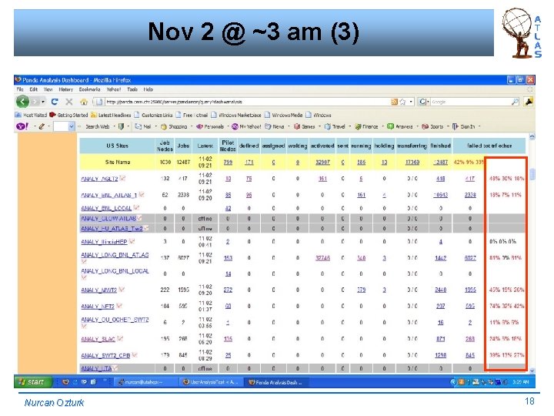
Task: Open the ANALY_AGLT2 site link
Action: tap(99, 179)
